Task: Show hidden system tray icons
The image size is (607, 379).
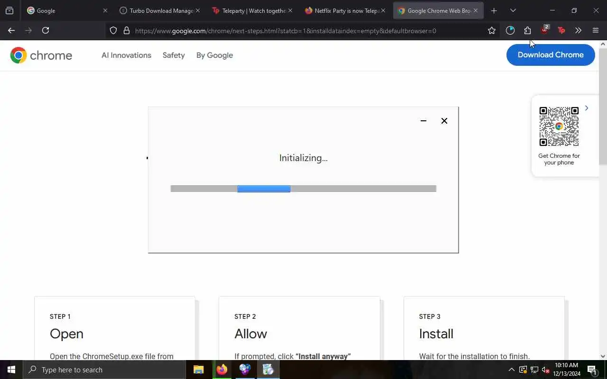Action: click(511, 370)
